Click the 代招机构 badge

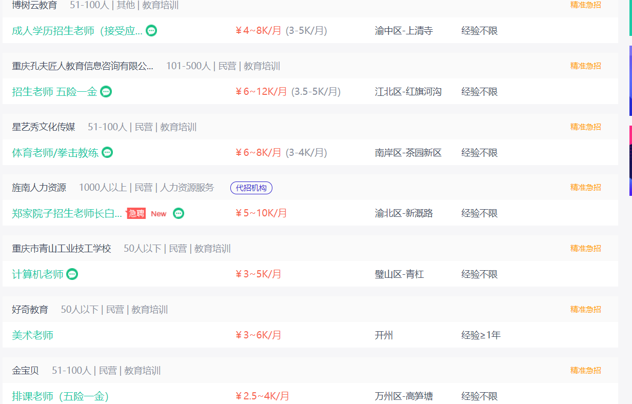pyautogui.click(x=251, y=188)
